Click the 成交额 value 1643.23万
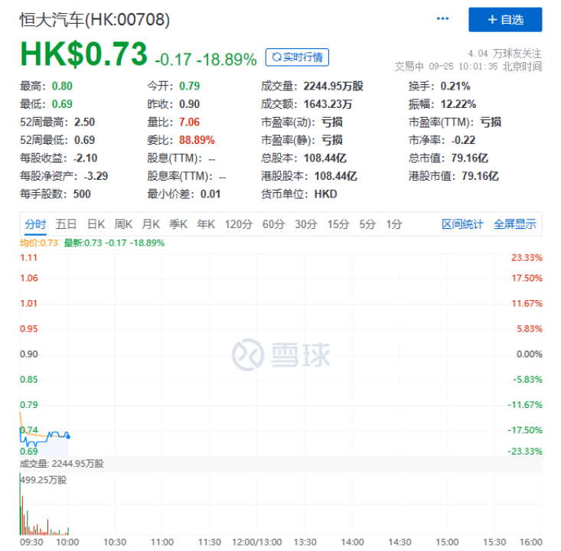561x551 pixels. (328, 104)
